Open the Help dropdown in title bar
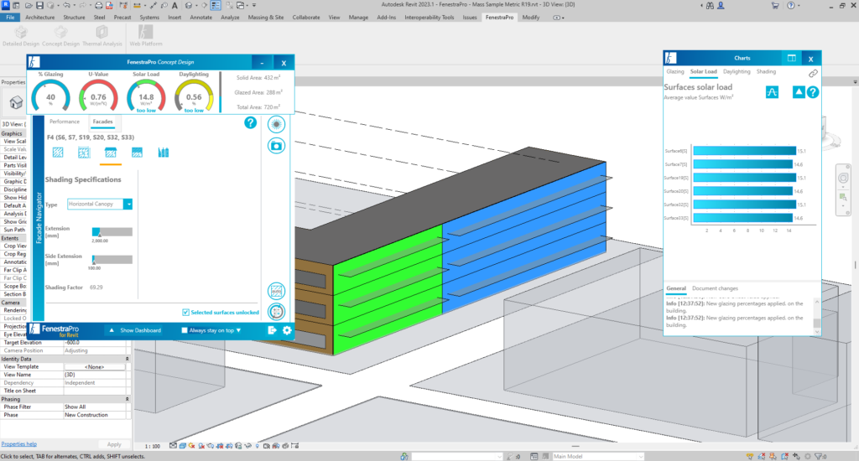 (x=799, y=6)
